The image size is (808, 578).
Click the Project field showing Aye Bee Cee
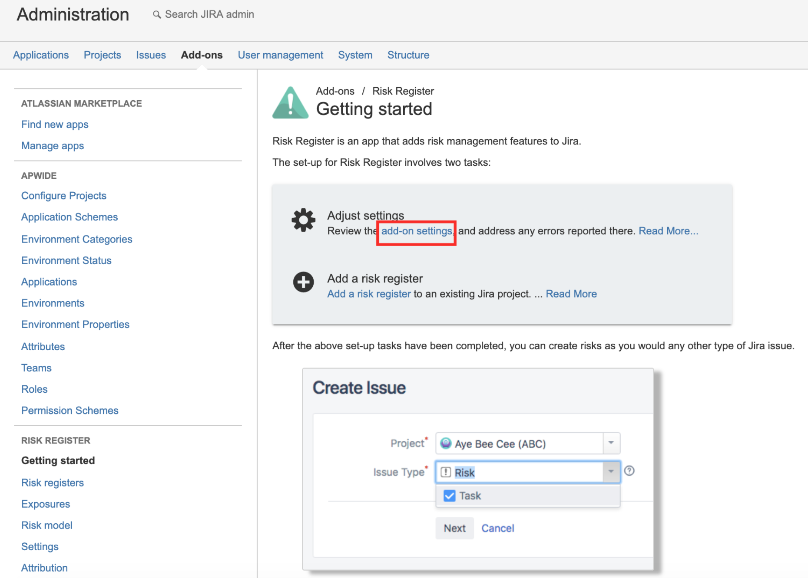pyautogui.click(x=528, y=443)
